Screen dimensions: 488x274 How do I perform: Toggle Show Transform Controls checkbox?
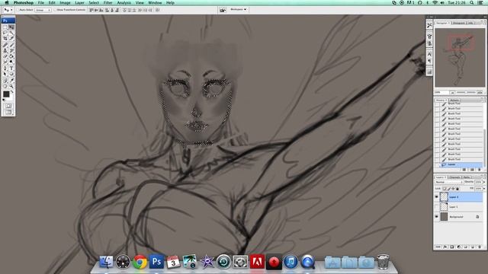click(x=55, y=10)
